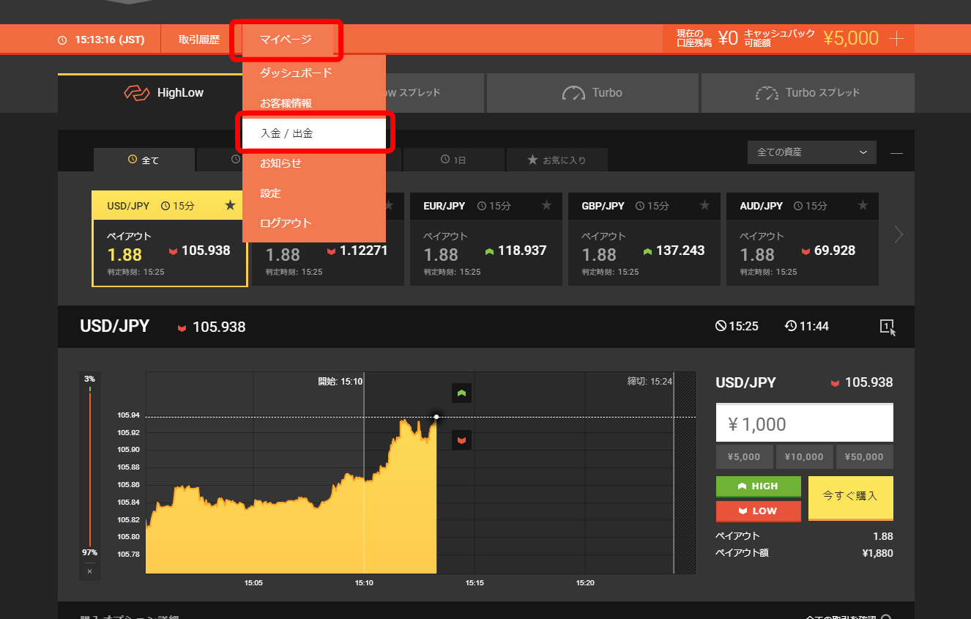This screenshot has height=619, width=971.
Task: Click the ¥1,000 investment amount field
Action: point(804,423)
